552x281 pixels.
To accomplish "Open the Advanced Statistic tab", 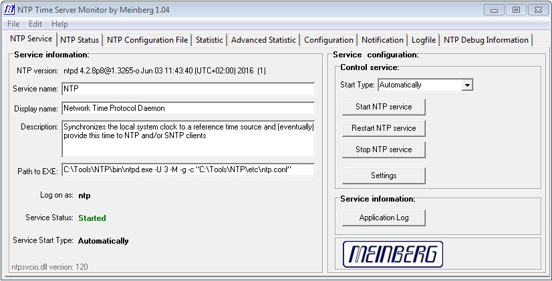I will tap(263, 40).
